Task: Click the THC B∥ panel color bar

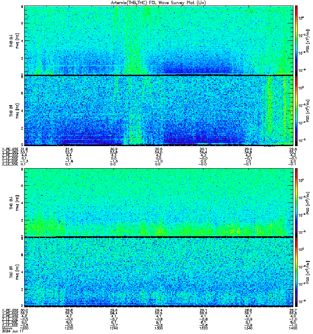Action: tap(296, 272)
